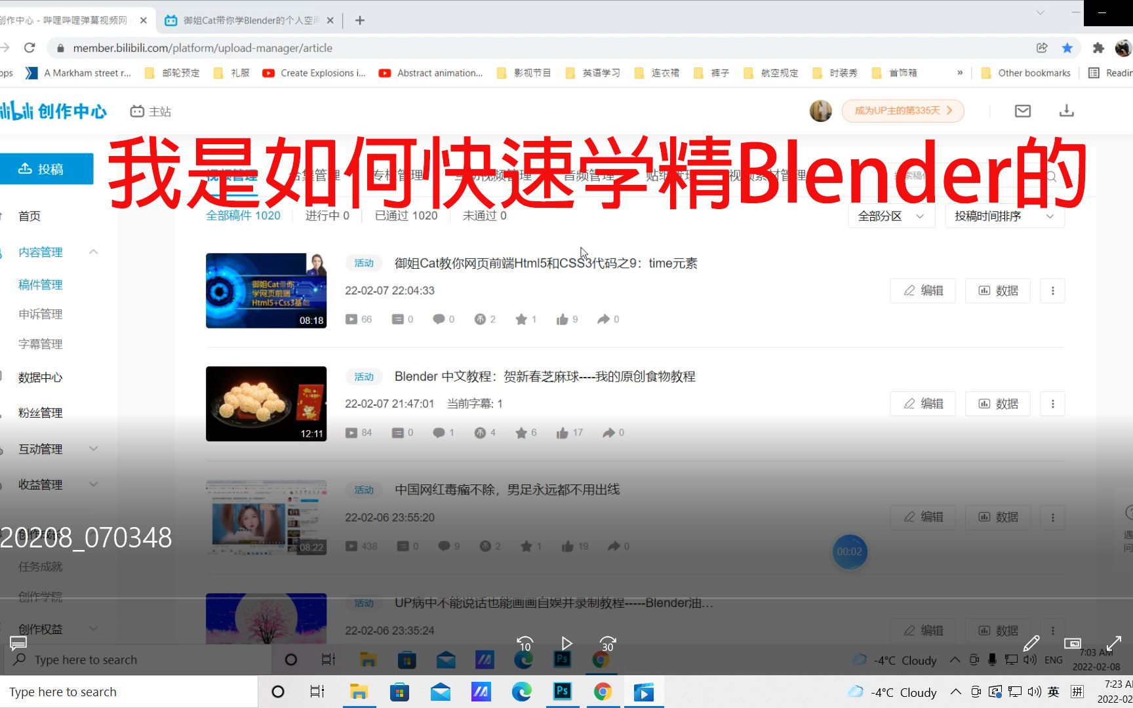The image size is (1133, 708).
Task: Play the video with the play icon
Action: 566,644
